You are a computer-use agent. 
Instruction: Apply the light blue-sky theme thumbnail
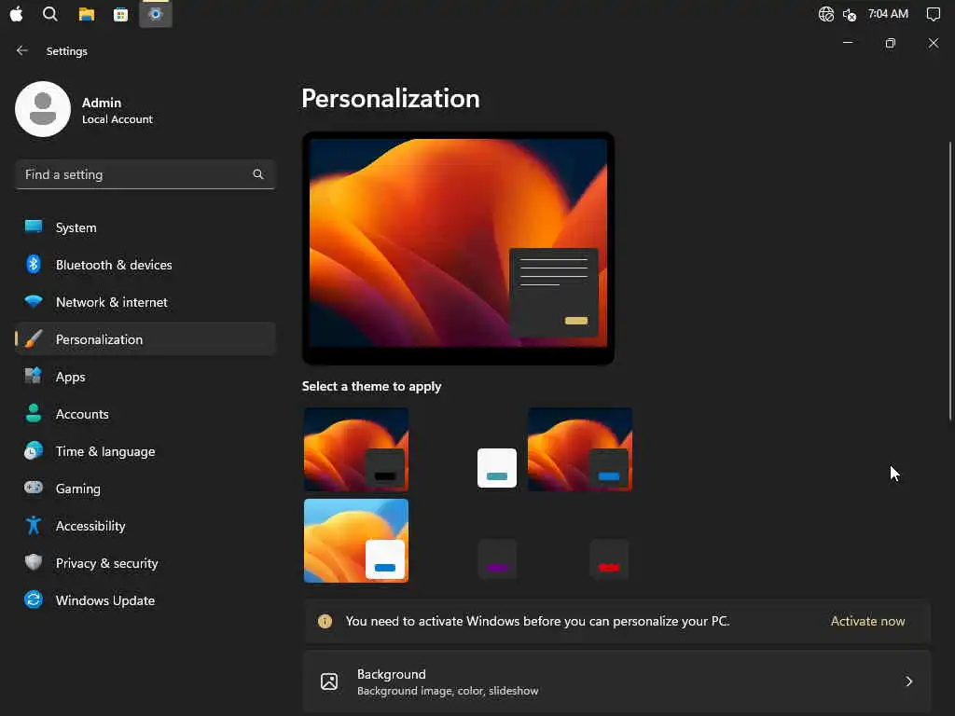tap(356, 541)
